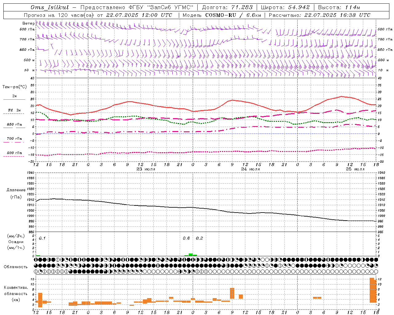Image resolution: width=394 pixels, height=315 pixels.
Task: Click the provider text "ФГБУ "ЗапСиб УГМС""
Action: click(160, 7)
